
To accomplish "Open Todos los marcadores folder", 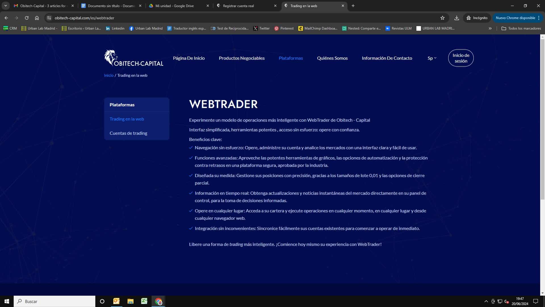I will 521,28.
